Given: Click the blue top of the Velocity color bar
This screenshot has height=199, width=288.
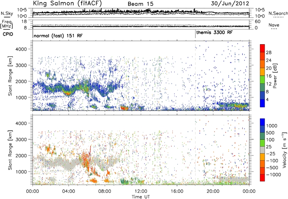Looking at the screenshot, I should (x=262, y=122).
